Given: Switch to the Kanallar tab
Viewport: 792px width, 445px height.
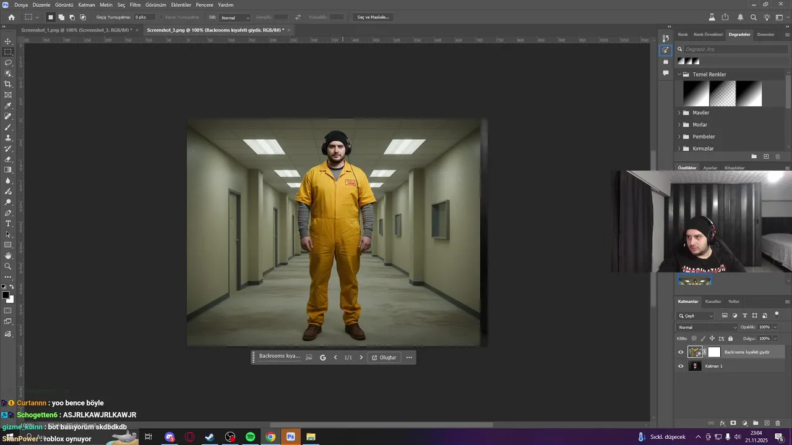Looking at the screenshot, I should pos(713,302).
